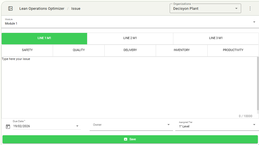
Task: Click the calendar icon beside Due Date
Action: [8, 127]
